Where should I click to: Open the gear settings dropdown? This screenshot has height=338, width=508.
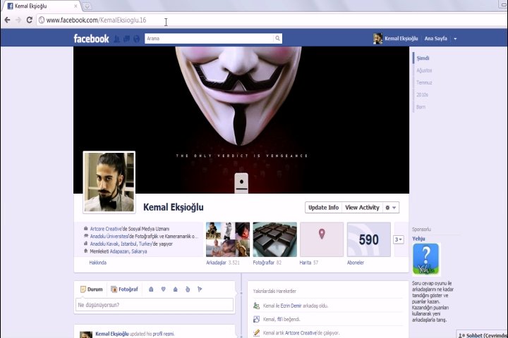pyautogui.click(x=391, y=208)
